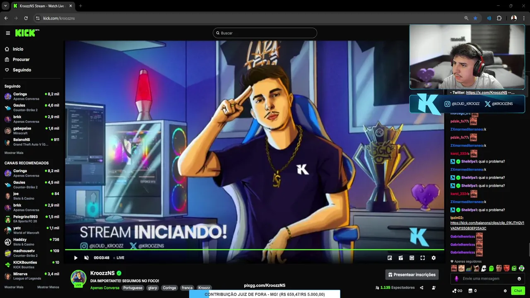Unmute the stream audio

coord(87,258)
